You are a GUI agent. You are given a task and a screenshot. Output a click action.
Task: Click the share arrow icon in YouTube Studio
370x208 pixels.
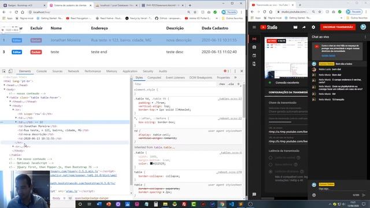click(x=304, y=27)
